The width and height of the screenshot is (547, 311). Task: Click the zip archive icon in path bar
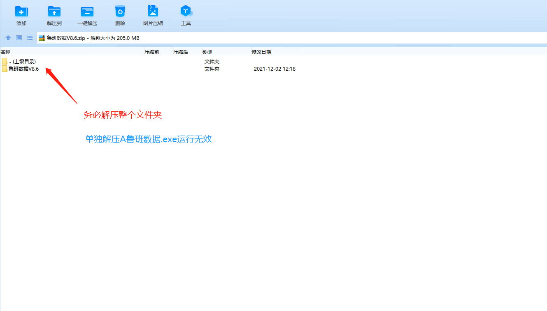[x=42, y=38]
